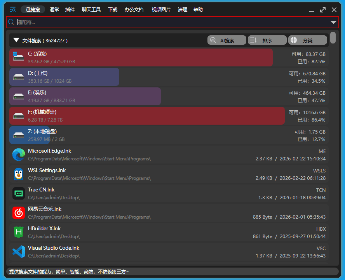
Task: Open the search box history dropdown arrow
Action: 333,23
